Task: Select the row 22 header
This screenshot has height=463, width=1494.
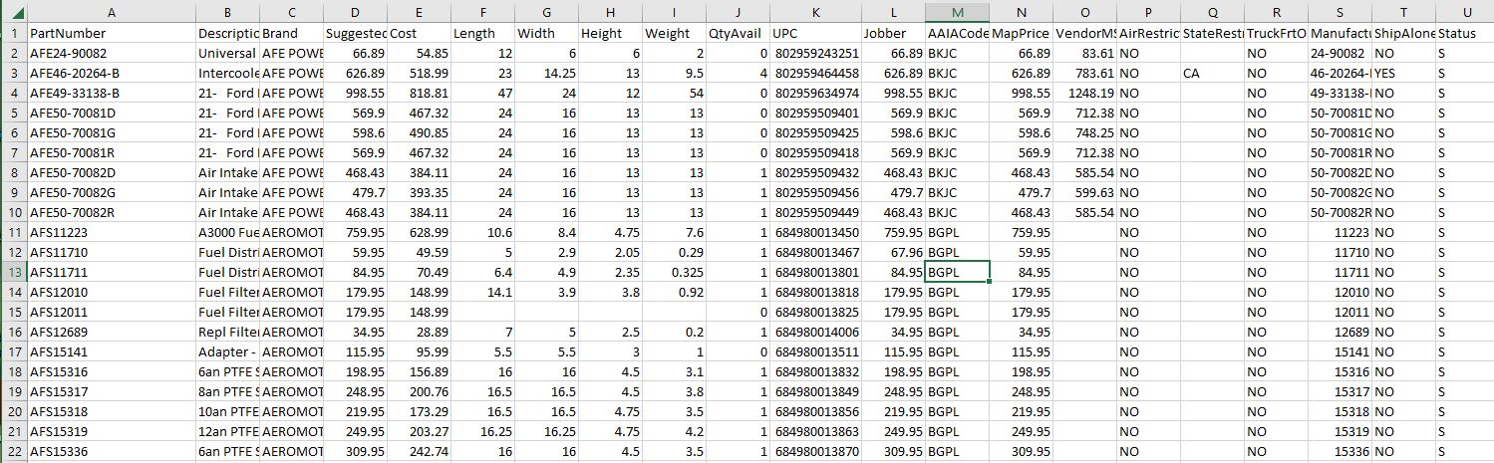Action: [x=13, y=451]
